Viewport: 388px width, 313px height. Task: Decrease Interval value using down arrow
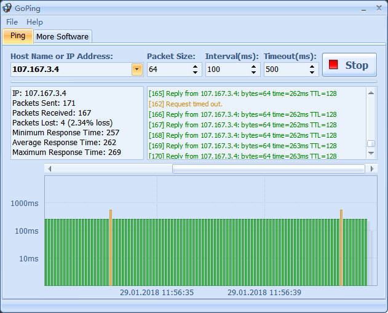point(254,73)
